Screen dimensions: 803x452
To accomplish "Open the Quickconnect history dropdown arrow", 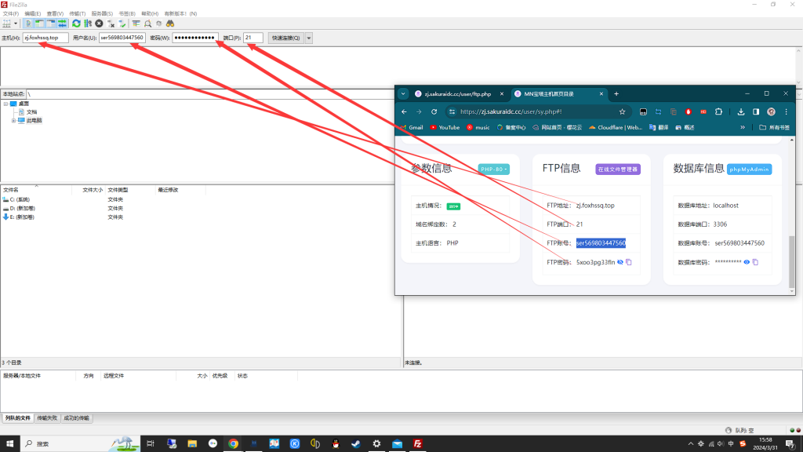I will tap(309, 38).
